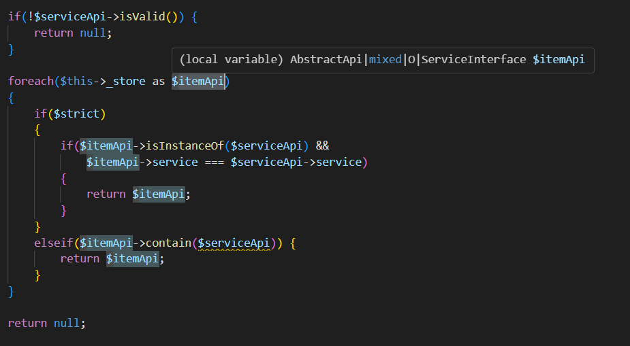The image size is (630, 346).
Task: Click the && operator in the condition
Action: (323, 145)
